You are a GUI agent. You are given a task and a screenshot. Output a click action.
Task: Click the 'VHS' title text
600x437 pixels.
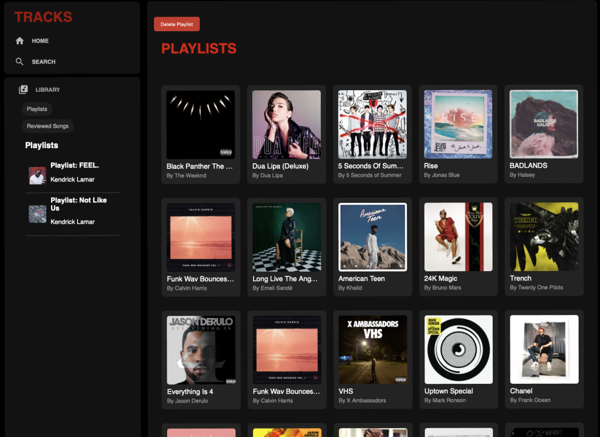346,391
